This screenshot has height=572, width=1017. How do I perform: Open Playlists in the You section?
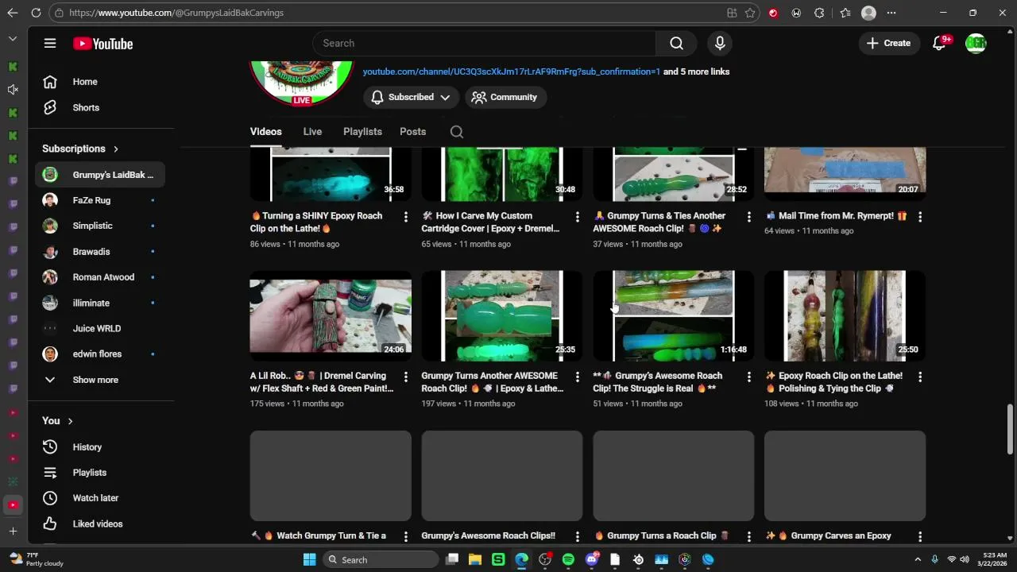(100, 473)
